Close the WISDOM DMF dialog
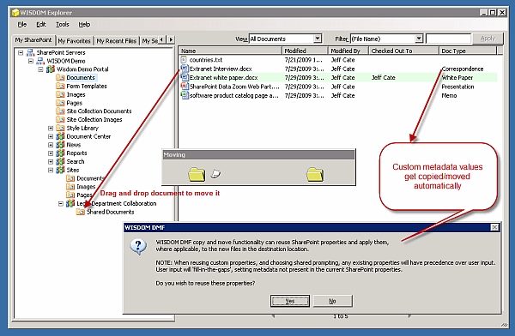Image resolution: width=515 pixels, height=336 pixels. click(x=494, y=227)
